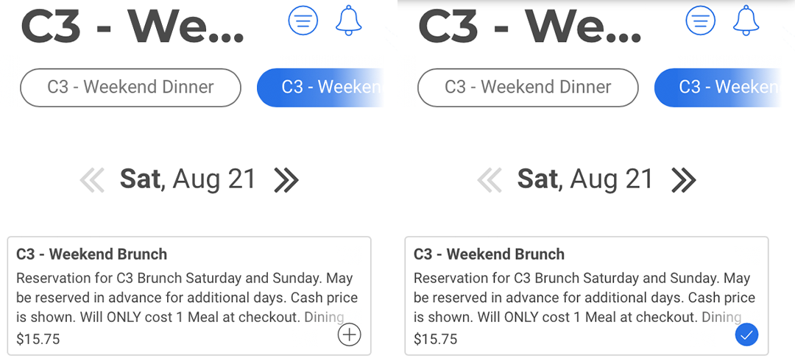Open the unselected Weekend Brunch card title
The width and height of the screenshot is (795, 361).
[x=92, y=254]
